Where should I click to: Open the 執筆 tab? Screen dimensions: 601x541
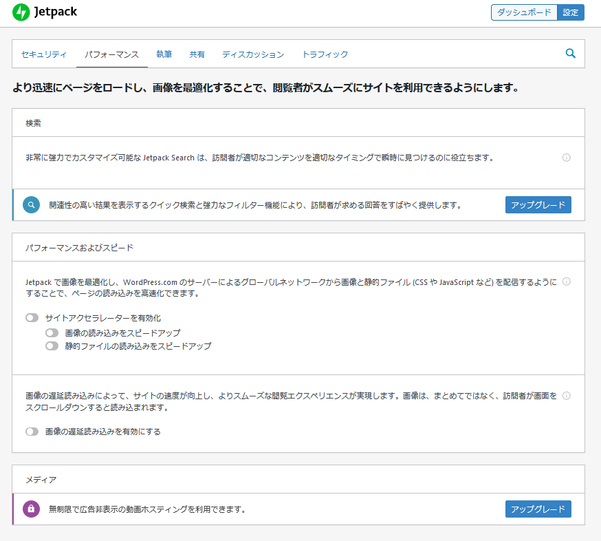click(x=164, y=54)
